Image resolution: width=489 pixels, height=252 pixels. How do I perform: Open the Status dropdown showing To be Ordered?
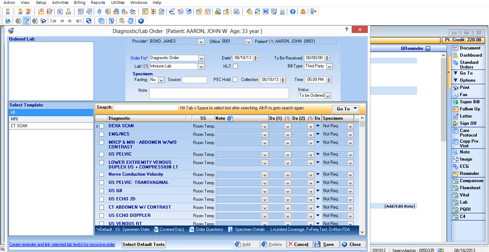pos(327,96)
